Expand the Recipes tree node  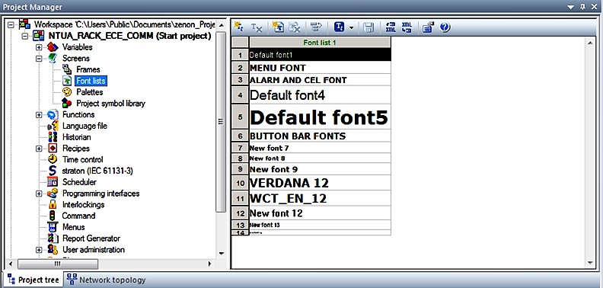pyautogui.click(x=39, y=149)
